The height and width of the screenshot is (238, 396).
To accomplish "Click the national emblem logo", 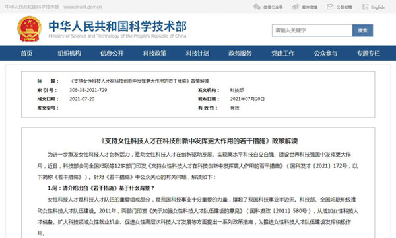I will pos(29,29).
